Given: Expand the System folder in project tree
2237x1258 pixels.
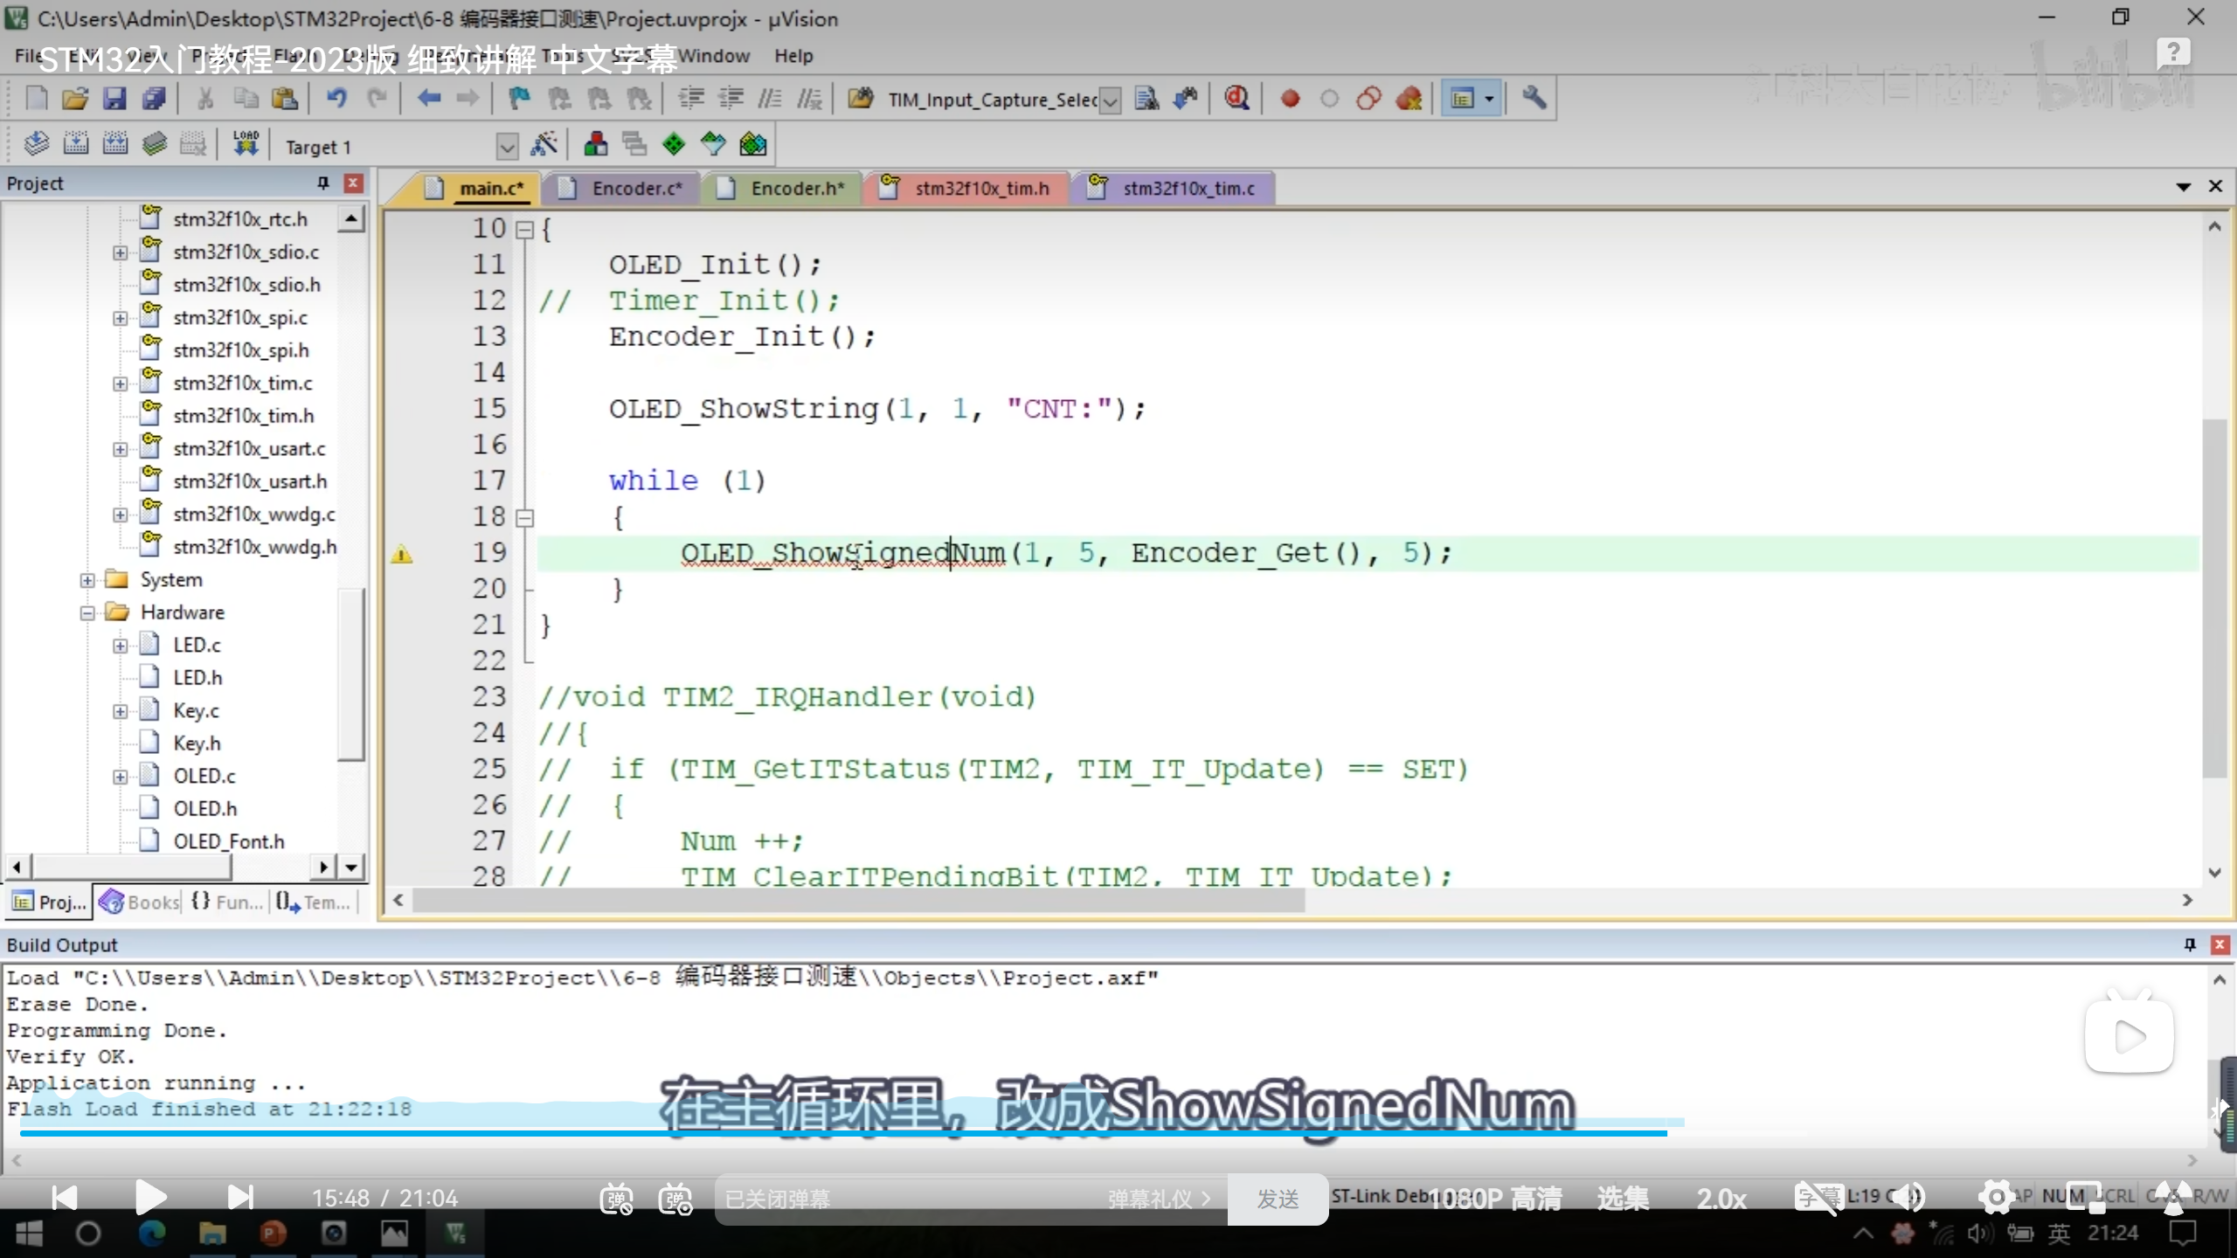Looking at the screenshot, I should (x=87, y=580).
